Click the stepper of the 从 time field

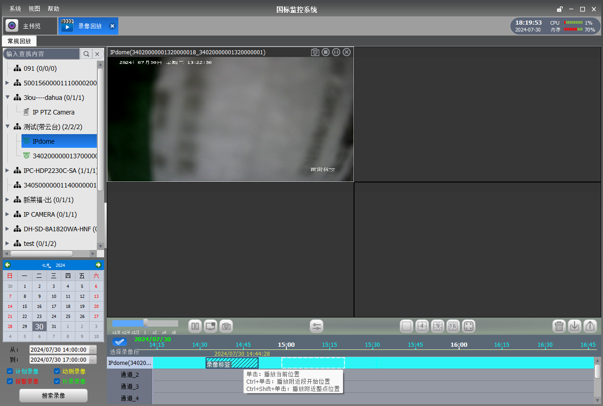click(93, 349)
